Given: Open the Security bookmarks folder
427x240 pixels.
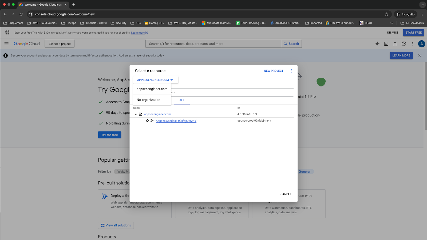Looking at the screenshot, I should 118,23.
